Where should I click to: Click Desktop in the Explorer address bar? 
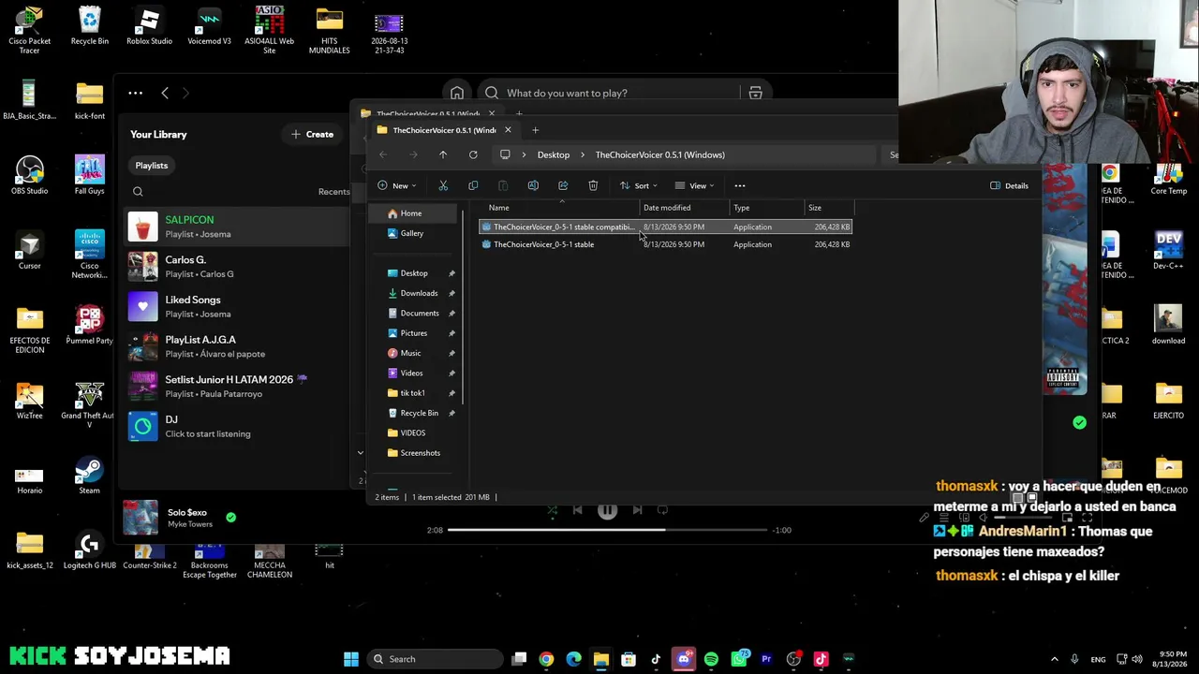point(554,154)
